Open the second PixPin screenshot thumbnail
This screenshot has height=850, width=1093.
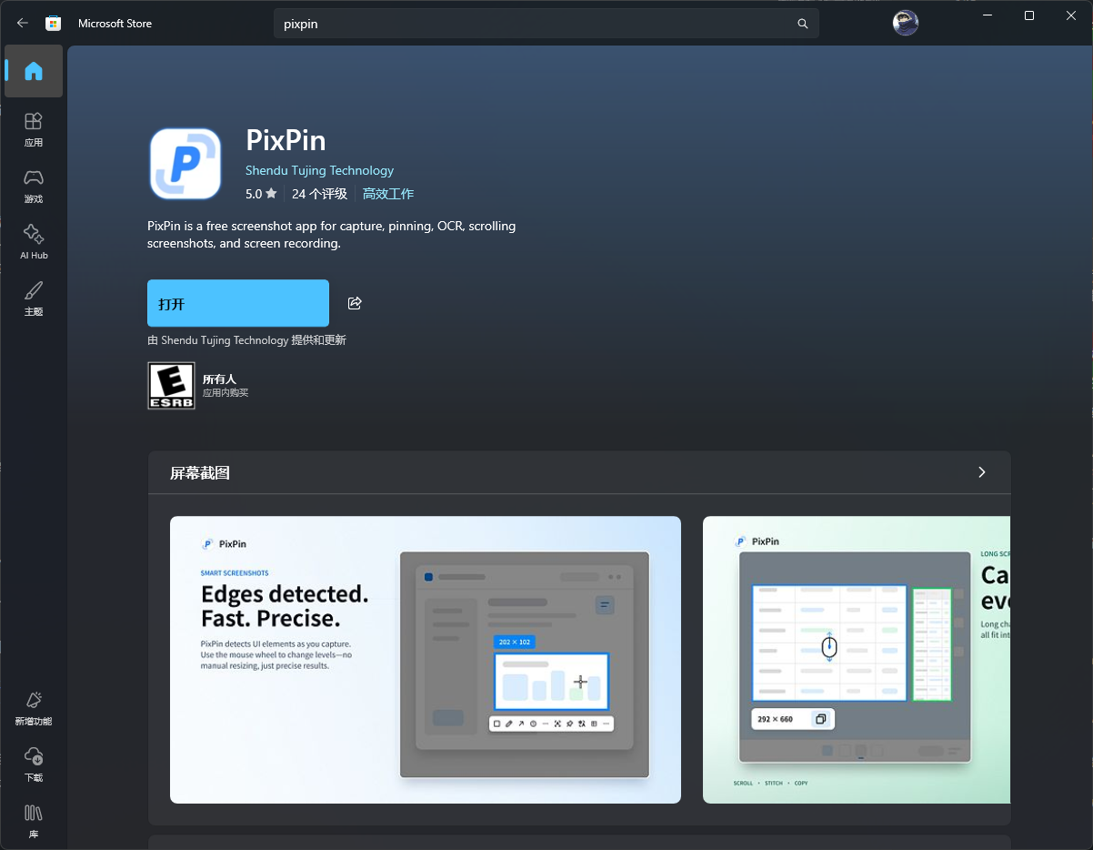click(857, 660)
